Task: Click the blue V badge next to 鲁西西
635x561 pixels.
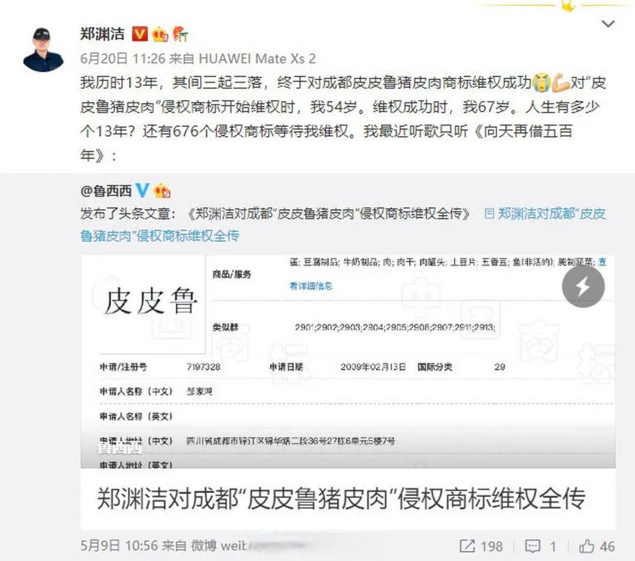Action: point(142,190)
